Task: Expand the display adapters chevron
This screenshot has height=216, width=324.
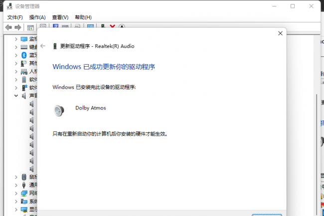Action: point(16,210)
